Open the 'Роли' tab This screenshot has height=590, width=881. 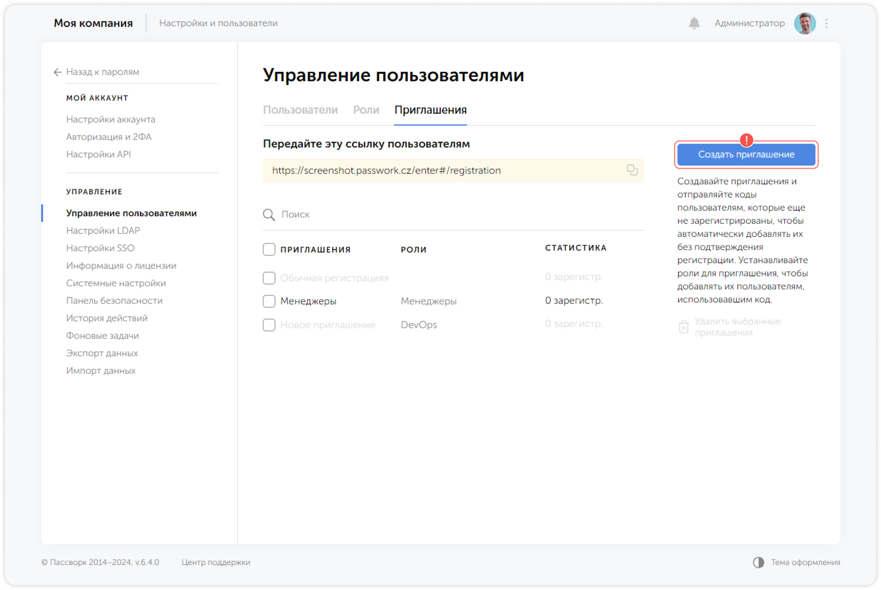pos(366,110)
